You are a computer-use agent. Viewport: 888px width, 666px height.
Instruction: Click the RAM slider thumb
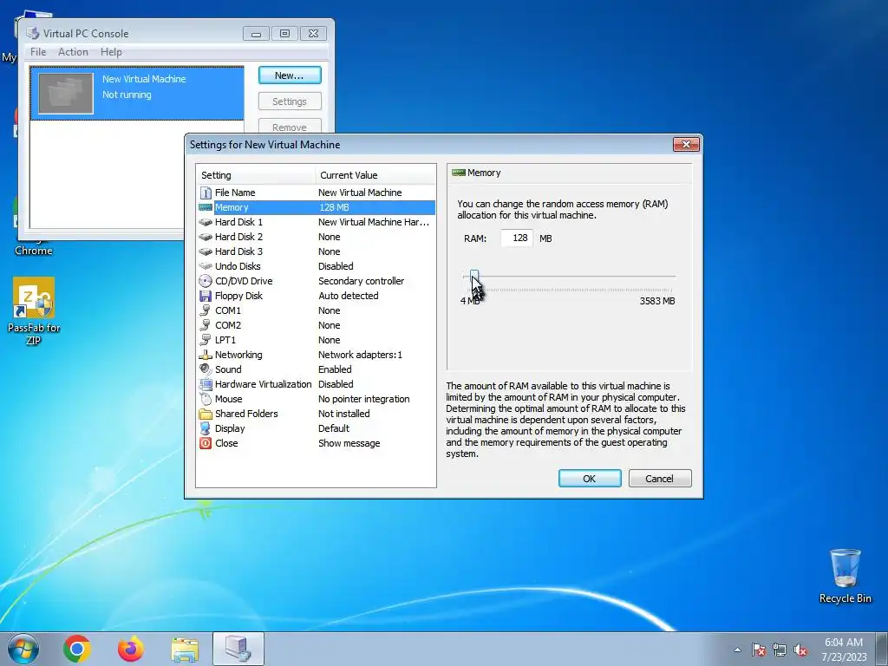pos(474,277)
